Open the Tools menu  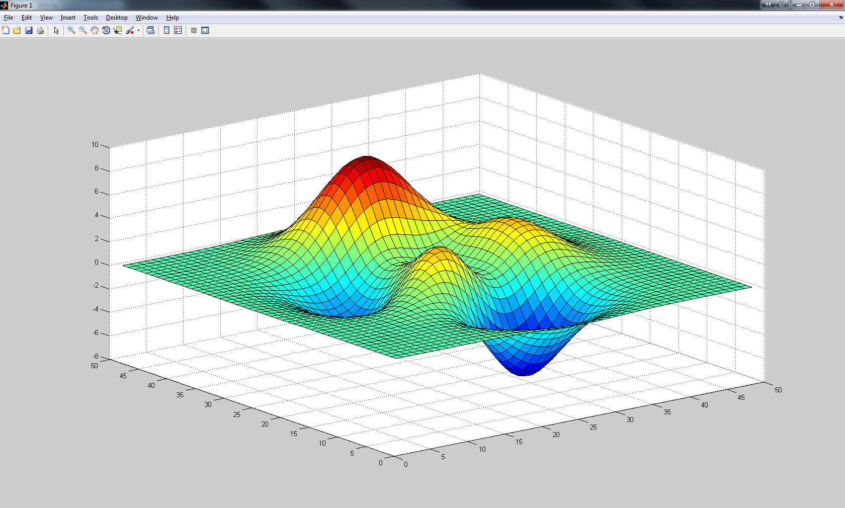tap(91, 18)
